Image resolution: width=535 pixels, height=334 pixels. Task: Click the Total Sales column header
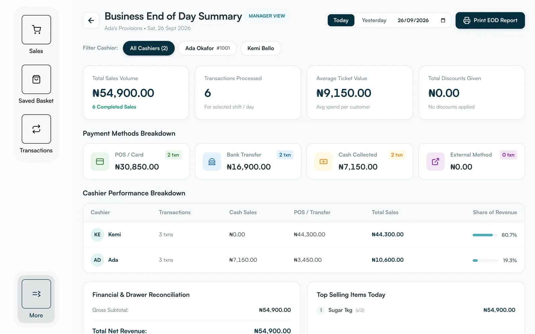385,212
